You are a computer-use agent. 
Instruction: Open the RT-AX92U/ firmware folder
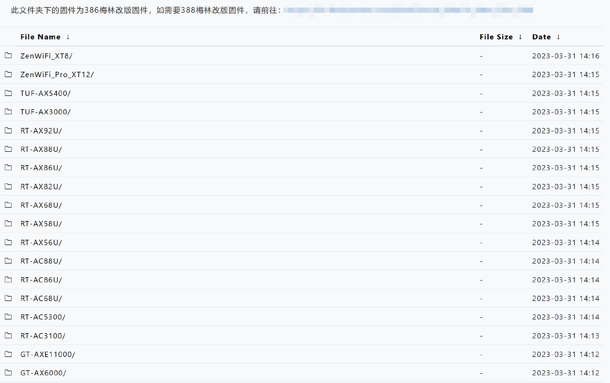coord(41,131)
